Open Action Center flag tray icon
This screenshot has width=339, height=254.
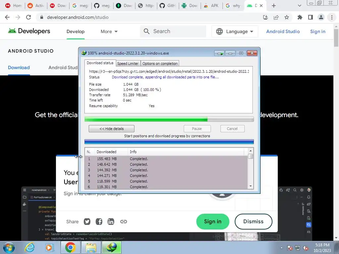point(289,248)
